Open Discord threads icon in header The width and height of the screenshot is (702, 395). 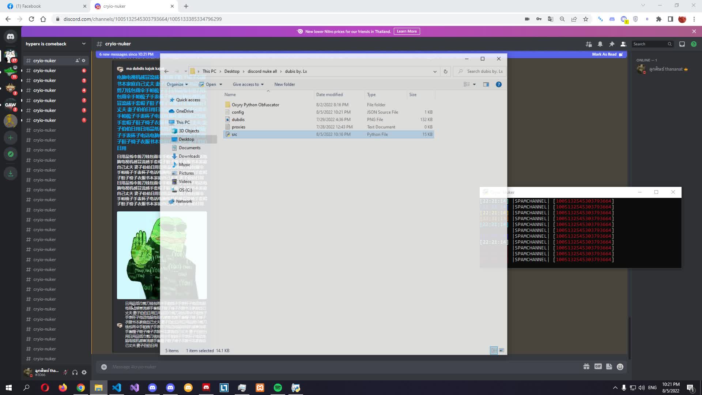point(589,44)
